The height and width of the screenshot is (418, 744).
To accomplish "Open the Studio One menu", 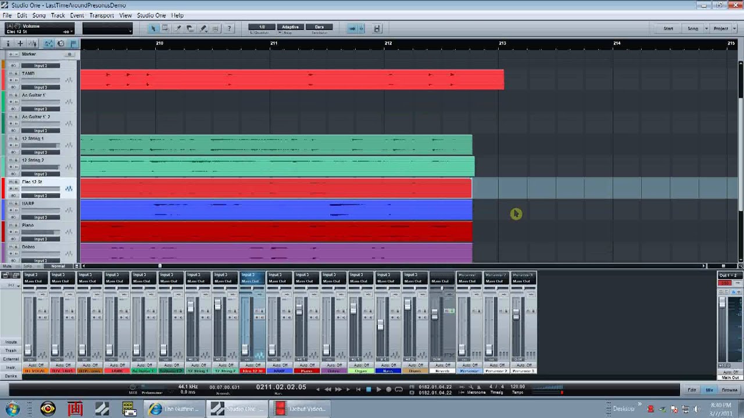I will pyautogui.click(x=152, y=15).
